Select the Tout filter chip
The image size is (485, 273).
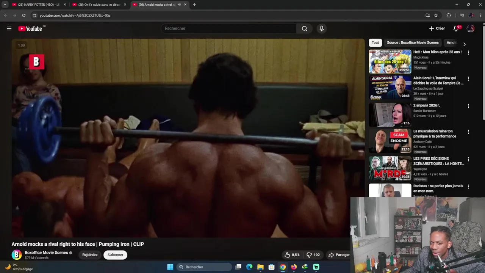coord(375,42)
